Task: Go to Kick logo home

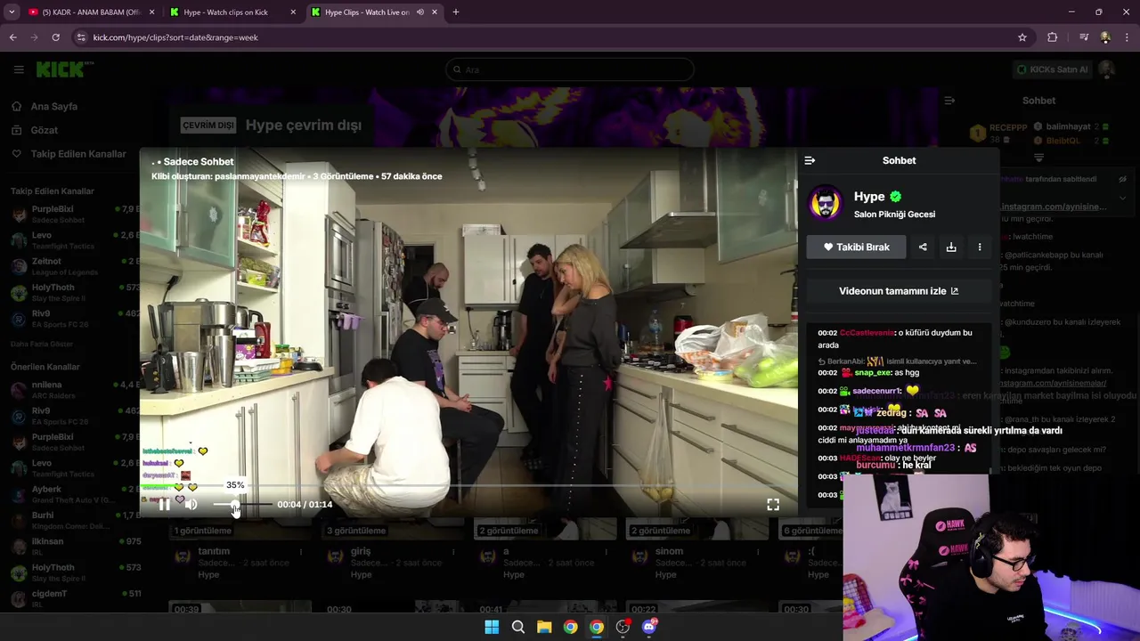Action: [x=64, y=69]
